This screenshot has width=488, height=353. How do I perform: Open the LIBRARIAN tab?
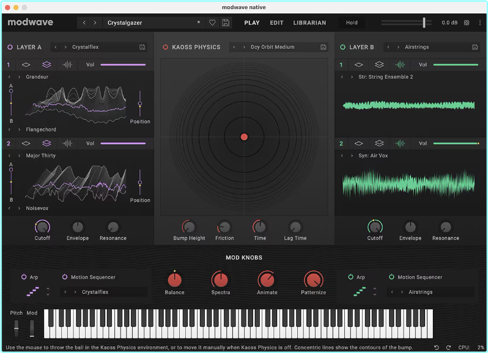[x=309, y=23]
